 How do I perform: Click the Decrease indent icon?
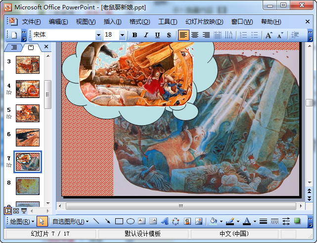tap(295, 35)
